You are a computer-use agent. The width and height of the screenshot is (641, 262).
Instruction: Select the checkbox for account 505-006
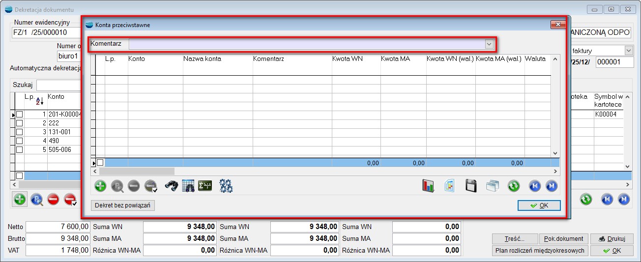pos(20,149)
